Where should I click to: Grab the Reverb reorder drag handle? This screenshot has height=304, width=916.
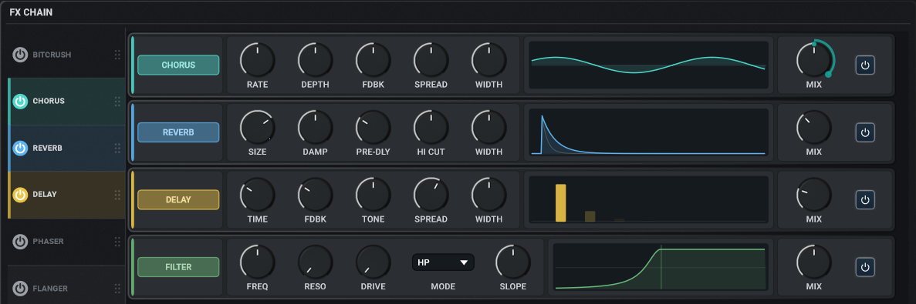[x=117, y=148]
